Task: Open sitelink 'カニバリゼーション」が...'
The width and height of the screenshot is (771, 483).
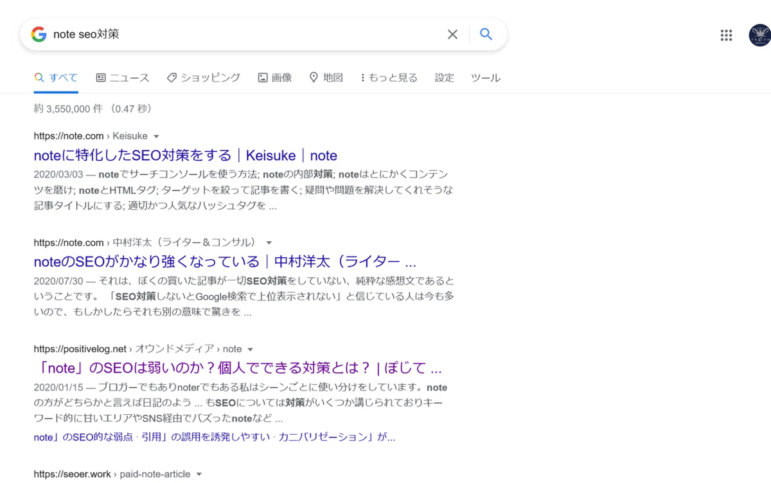Action: click(x=337, y=437)
